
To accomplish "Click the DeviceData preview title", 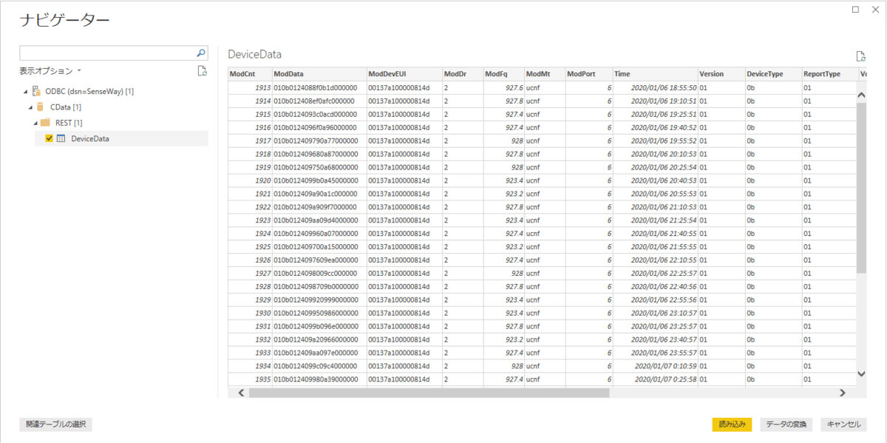I will click(x=254, y=55).
